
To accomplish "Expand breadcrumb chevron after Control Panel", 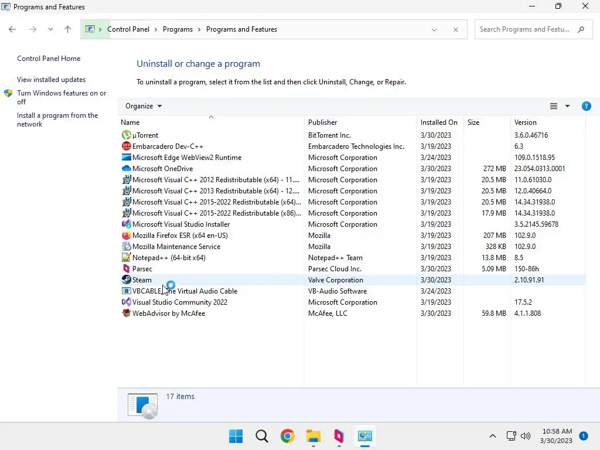I will pos(156,29).
